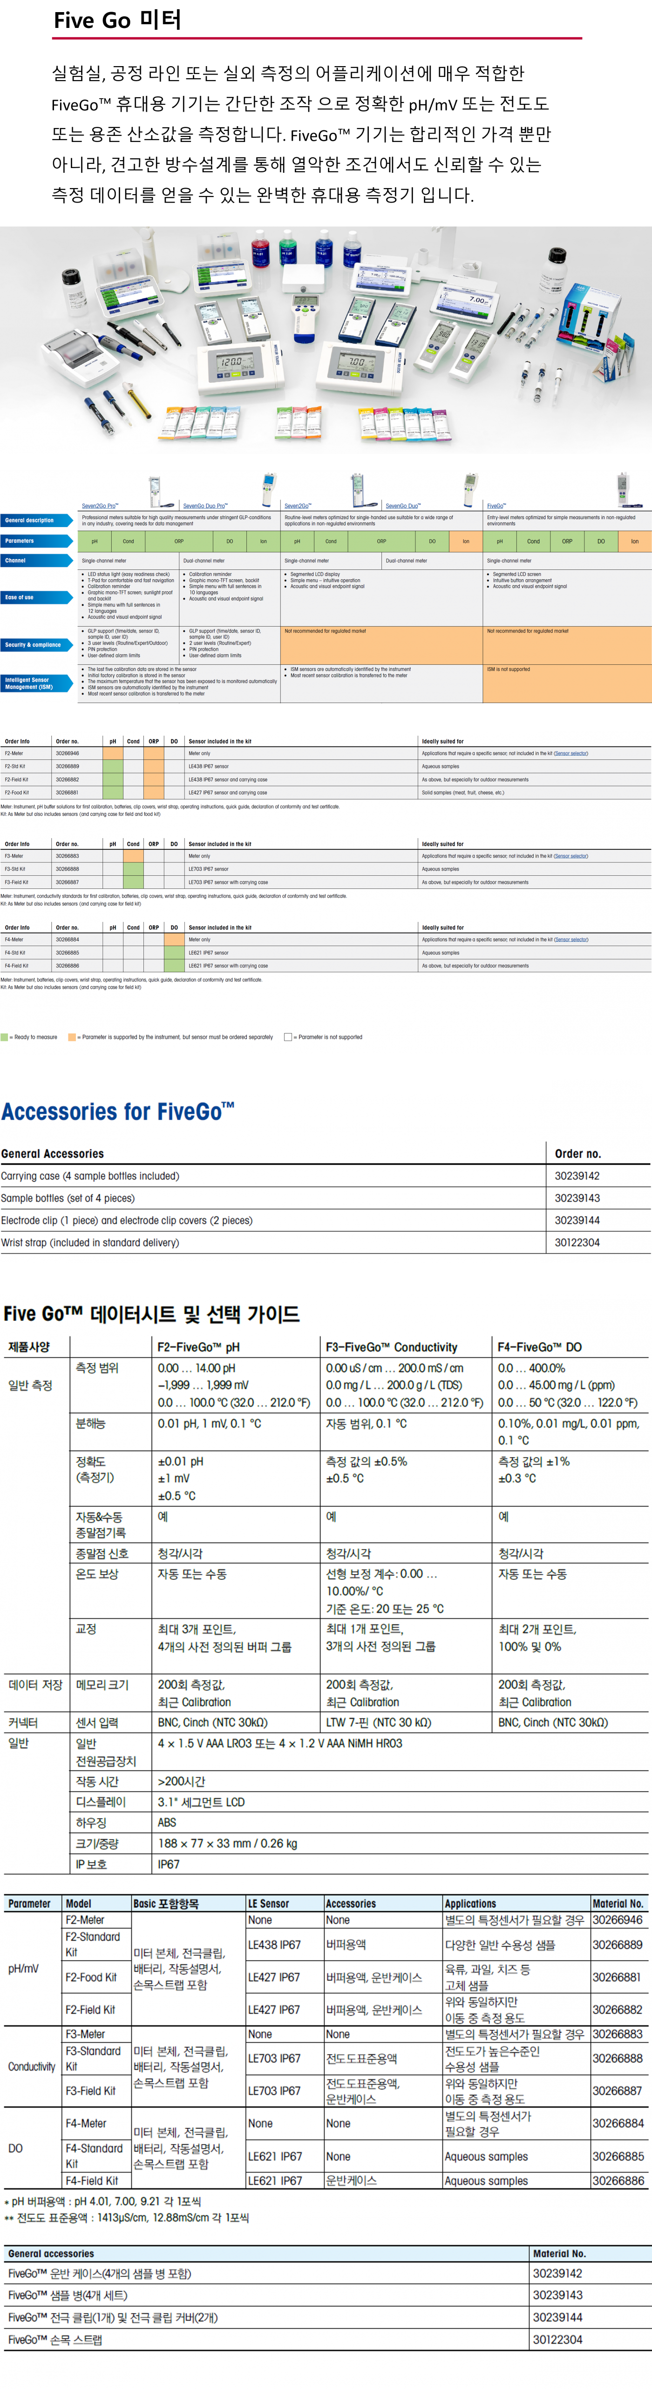Click the 'F2-FiveGo pH' column header
This screenshot has width=652, height=2389.
(x=198, y=1347)
